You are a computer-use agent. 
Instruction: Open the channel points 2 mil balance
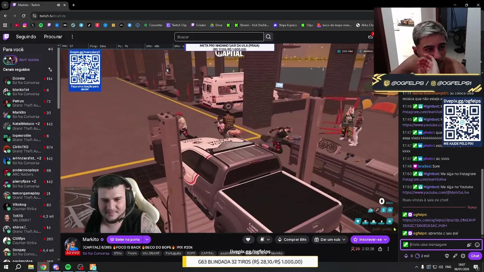click(x=422, y=256)
